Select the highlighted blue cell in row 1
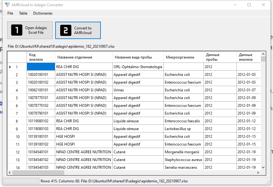 [x=41, y=67]
